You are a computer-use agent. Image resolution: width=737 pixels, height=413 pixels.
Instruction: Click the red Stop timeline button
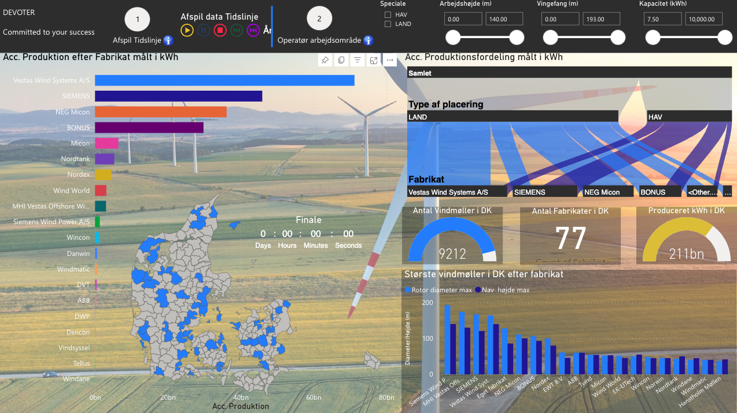(x=220, y=30)
